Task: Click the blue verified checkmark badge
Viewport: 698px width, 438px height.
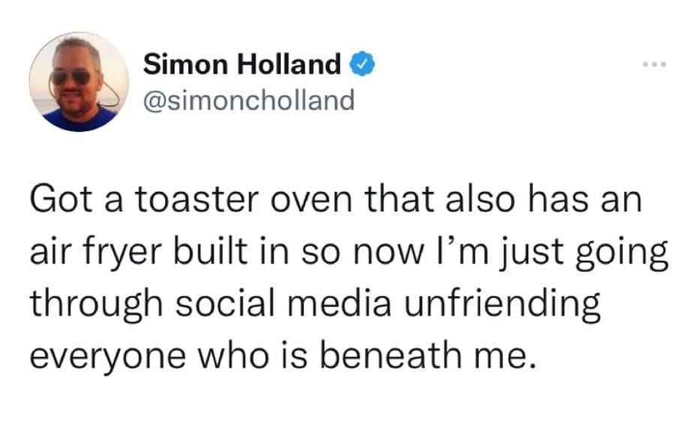Action: pyautogui.click(x=364, y=65)
